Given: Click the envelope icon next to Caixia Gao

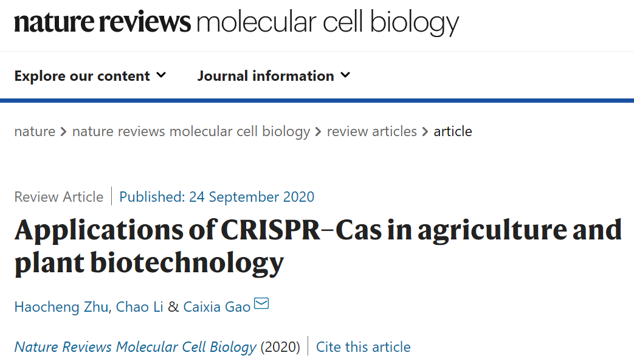Looking at the screenshot, I should click(x=261, y=303).
